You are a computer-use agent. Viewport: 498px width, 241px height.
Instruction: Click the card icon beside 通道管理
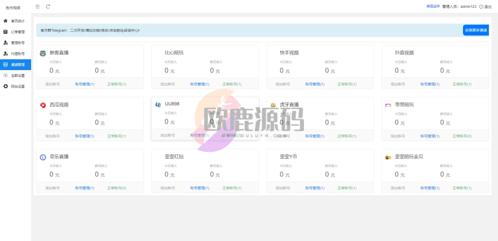pos(5,65)
